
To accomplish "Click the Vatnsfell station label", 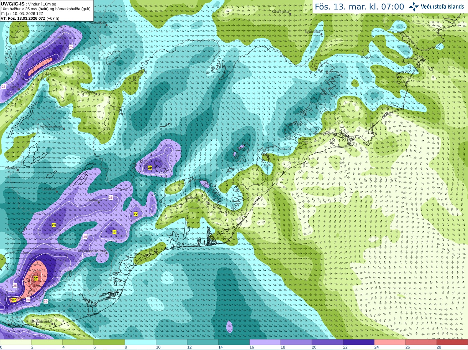I will tap(11, 168).
